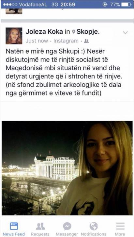134x237 pixels.
Task: Open the Requests tab
Action: [40, 229]
